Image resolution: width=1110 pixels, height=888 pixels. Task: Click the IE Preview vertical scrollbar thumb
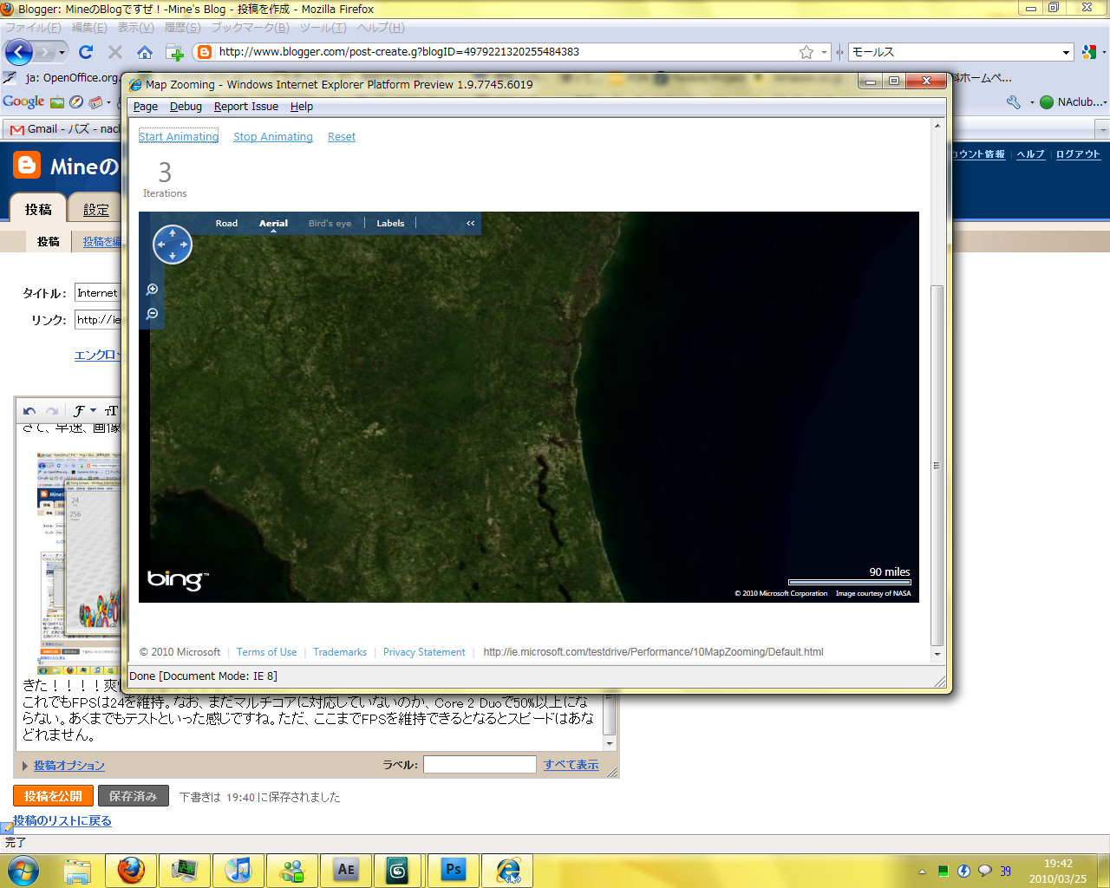(937, 465)
